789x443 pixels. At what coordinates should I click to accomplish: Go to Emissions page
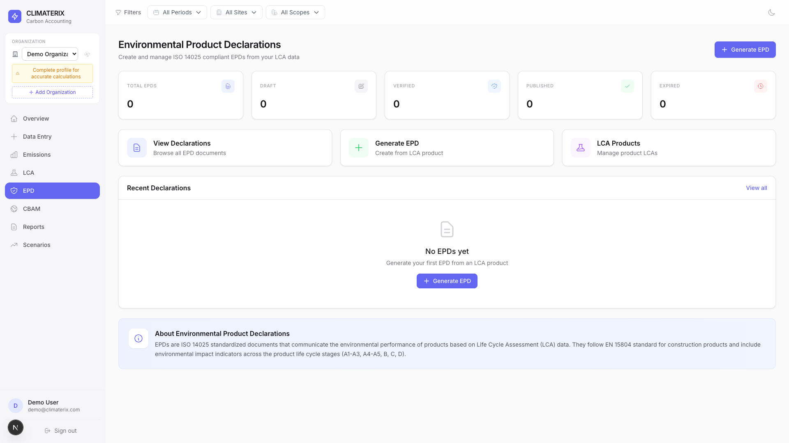tap(37, 155)
